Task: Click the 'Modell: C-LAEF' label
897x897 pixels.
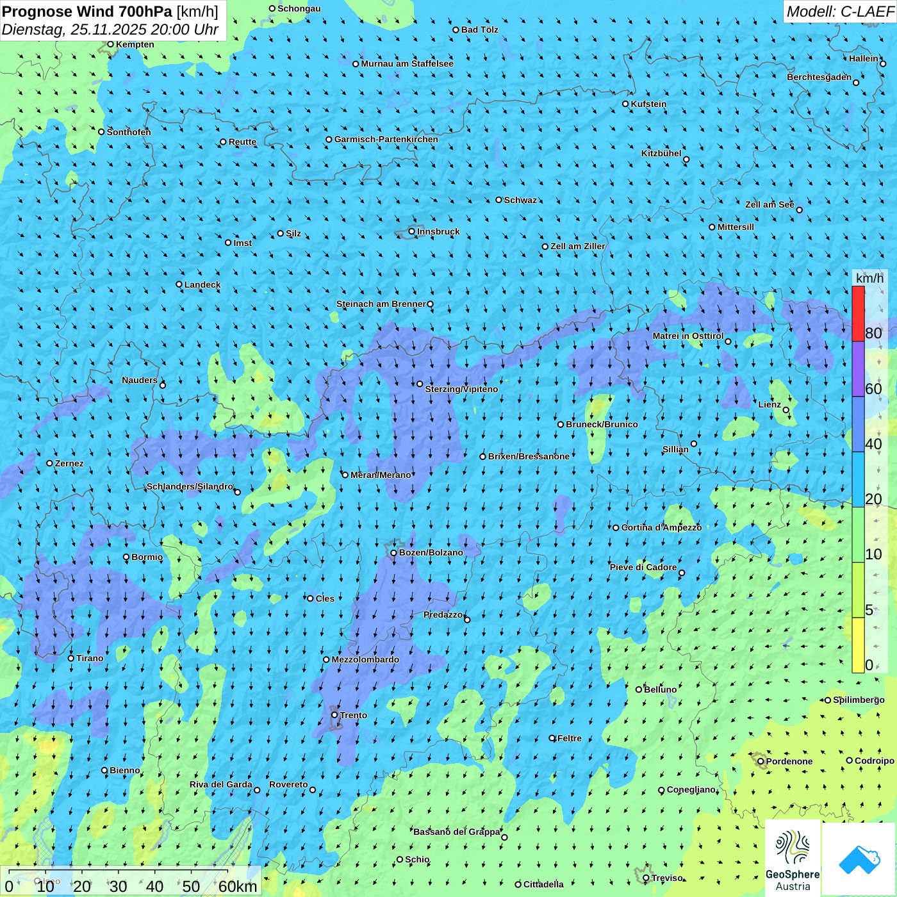Action: click(x=840, y=12)
